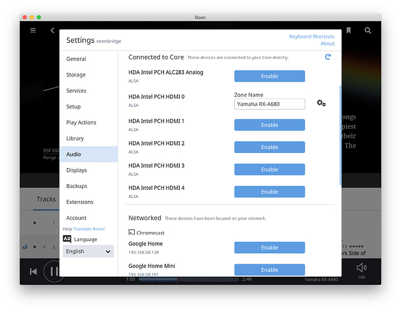Screen dimensions: 401x311
Task: Go back with the left arrow
Action: click(x=52, y=30)
